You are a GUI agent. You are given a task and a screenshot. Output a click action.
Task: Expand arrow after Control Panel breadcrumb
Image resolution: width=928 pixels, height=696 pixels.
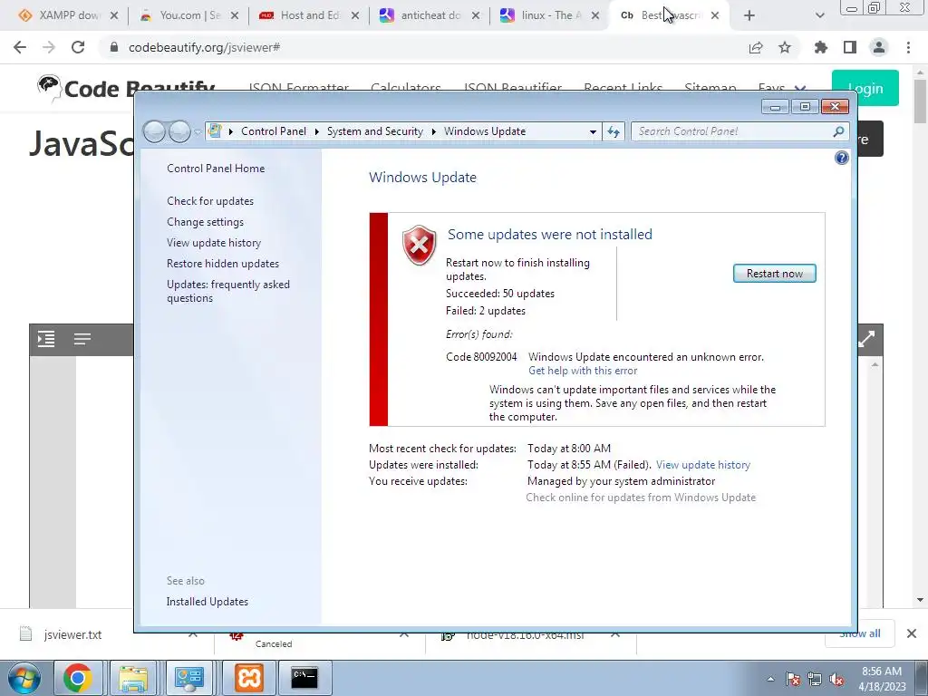316,131
